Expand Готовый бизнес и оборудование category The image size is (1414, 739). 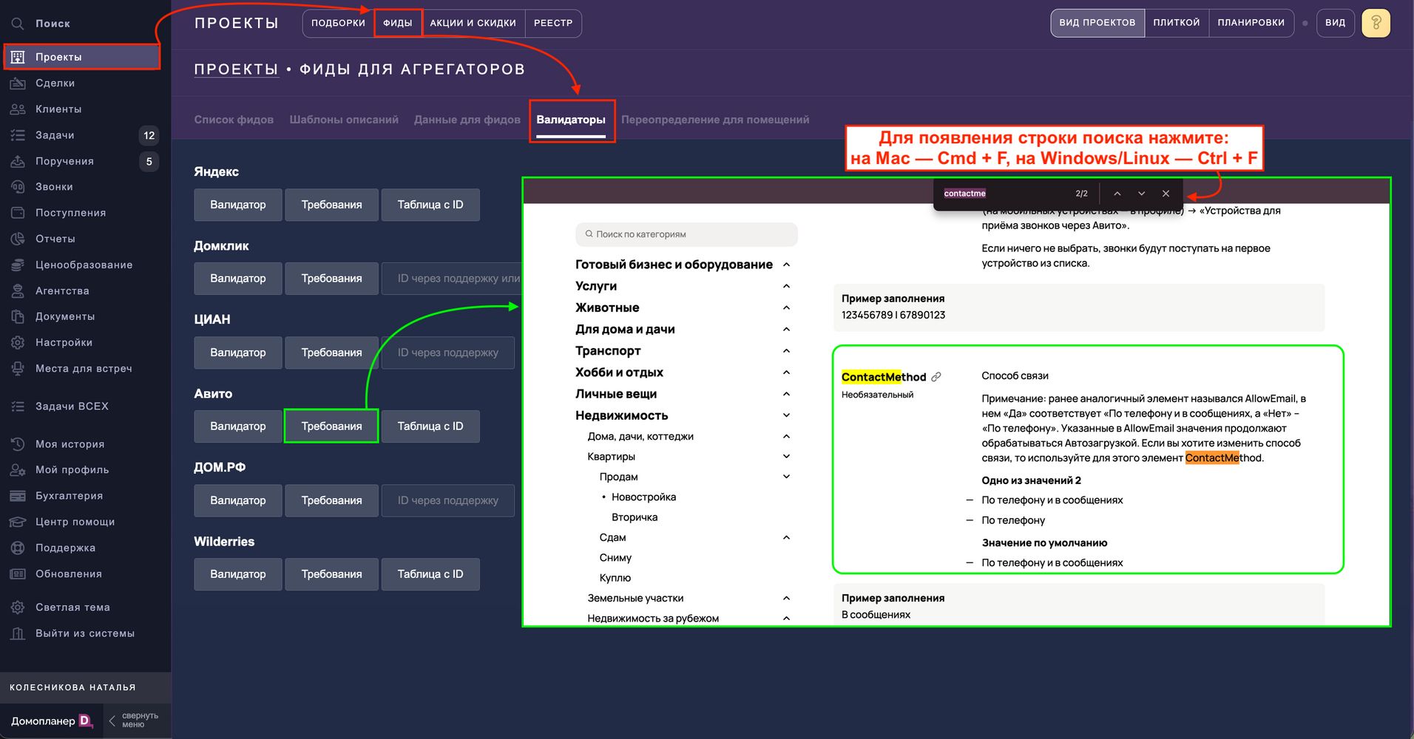coord(787,265)
